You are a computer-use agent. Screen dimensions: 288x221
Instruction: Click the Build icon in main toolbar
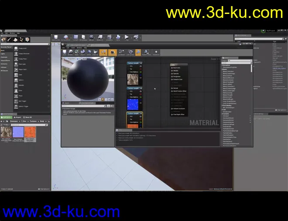point(118,38)
